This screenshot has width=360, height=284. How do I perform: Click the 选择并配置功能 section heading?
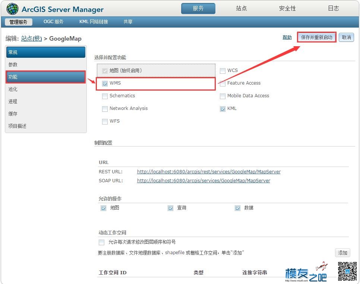pos(110,57)
